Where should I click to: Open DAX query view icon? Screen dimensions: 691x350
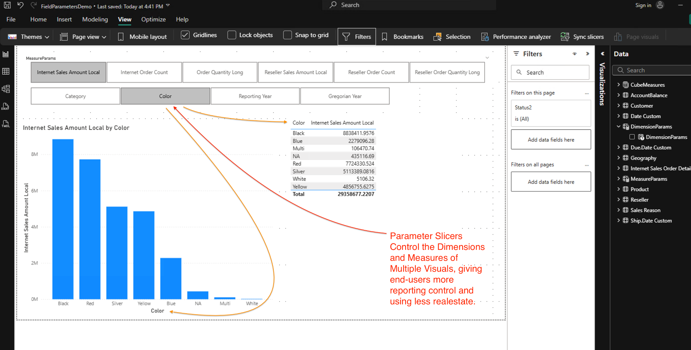point(6,107)
